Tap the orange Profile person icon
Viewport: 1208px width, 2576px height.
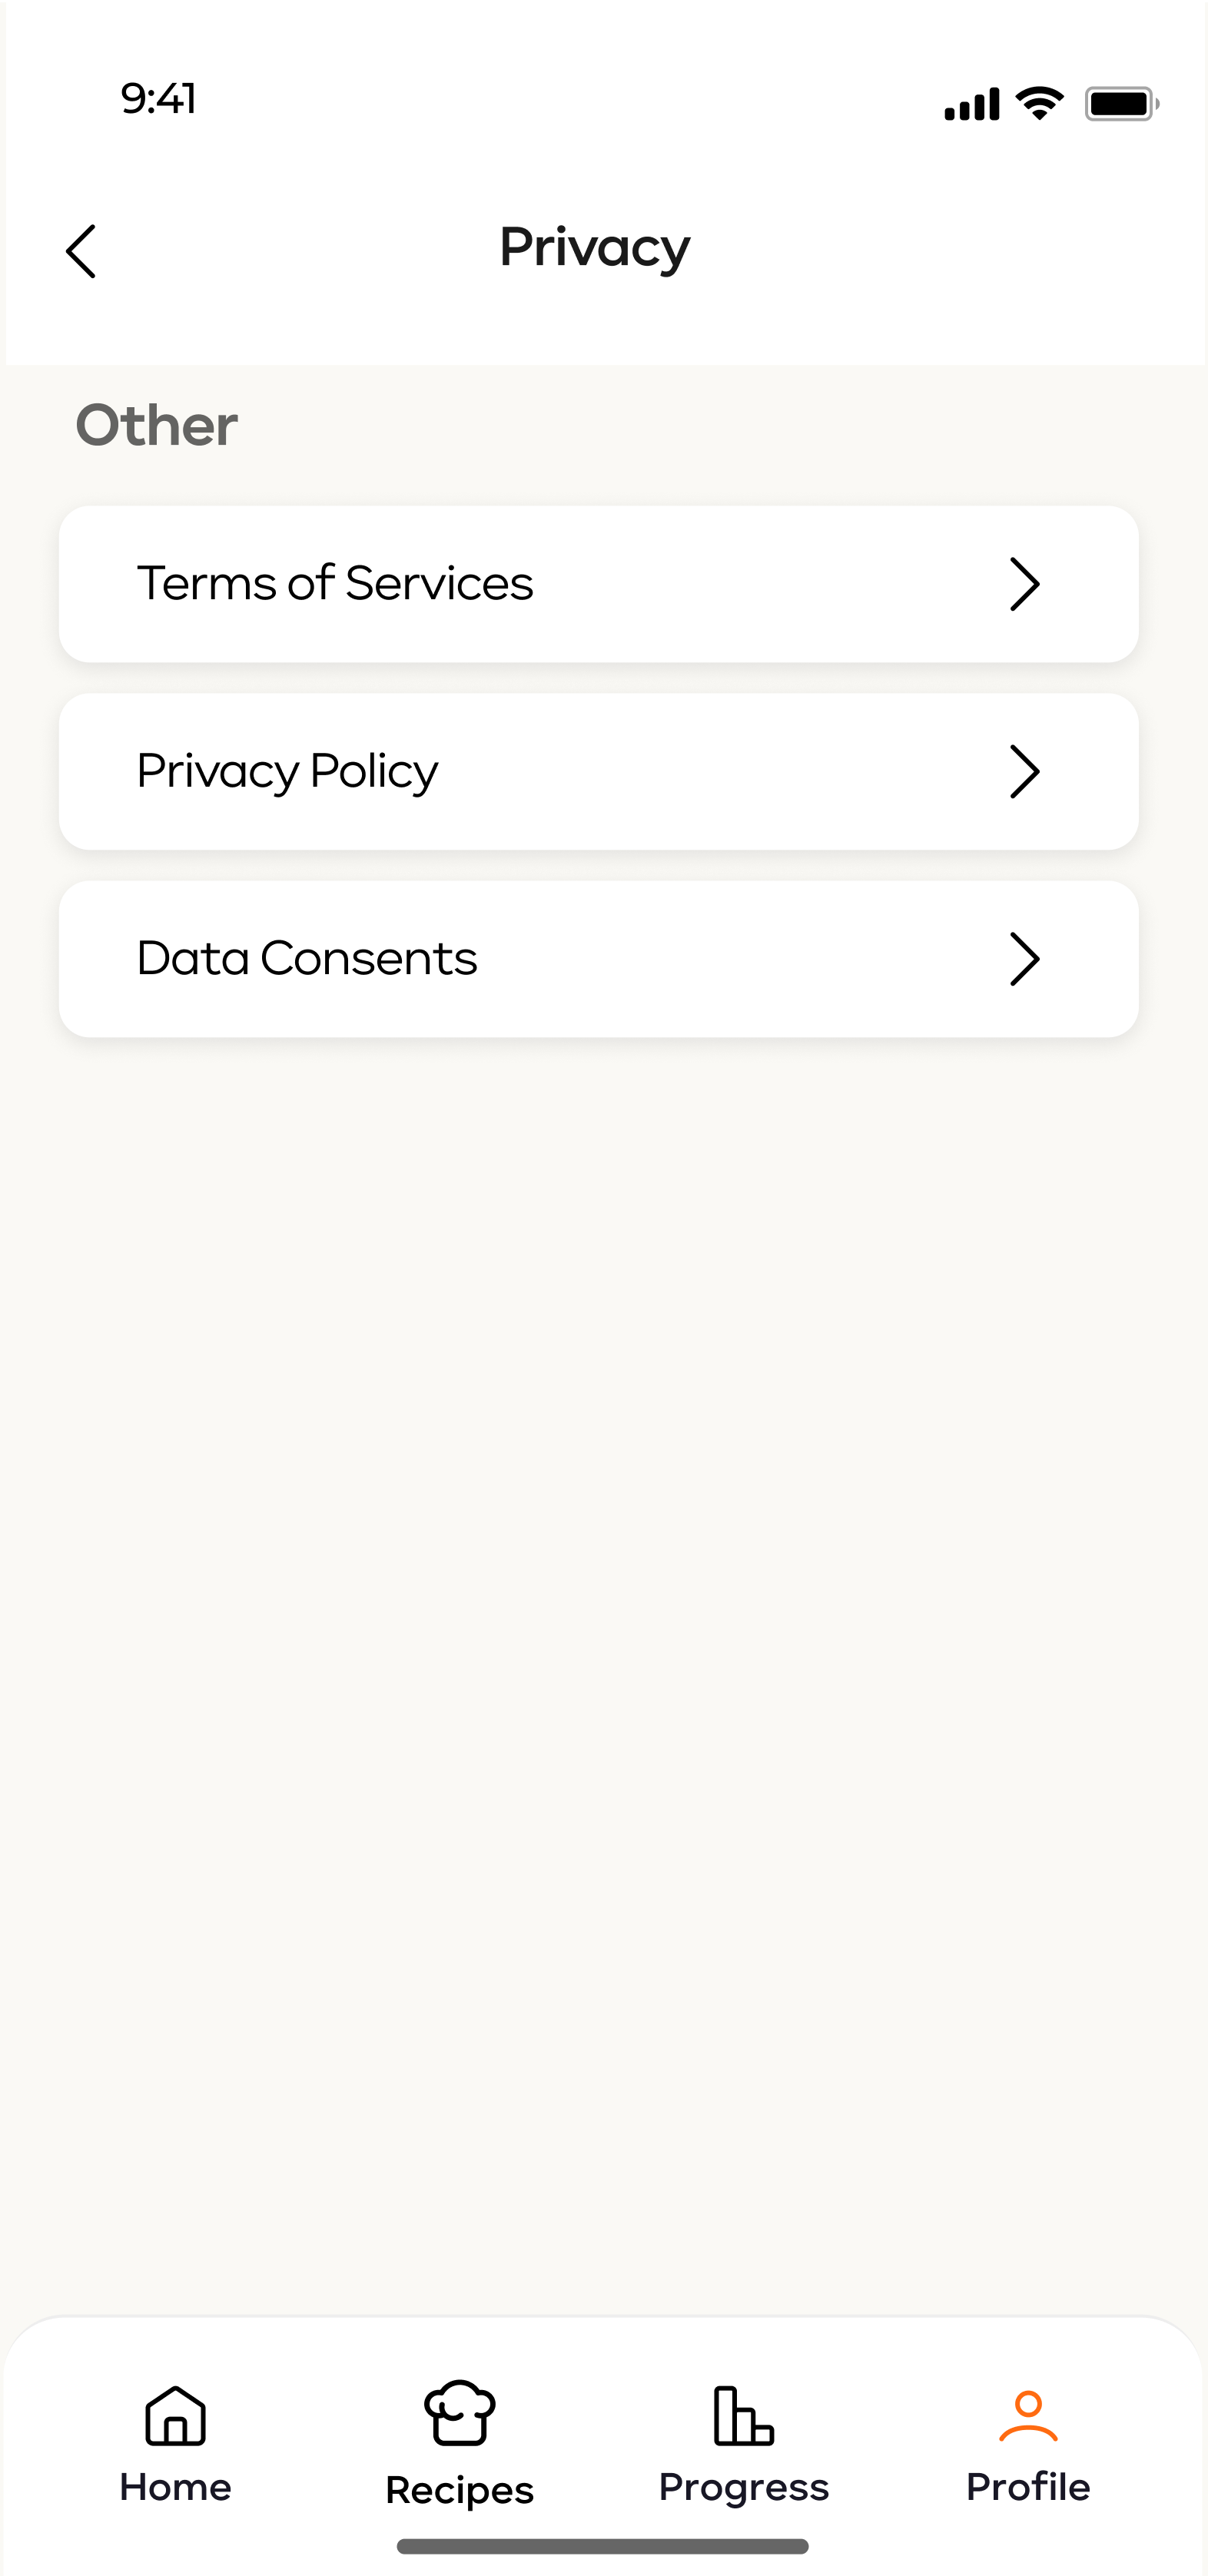(1028, 2416)
